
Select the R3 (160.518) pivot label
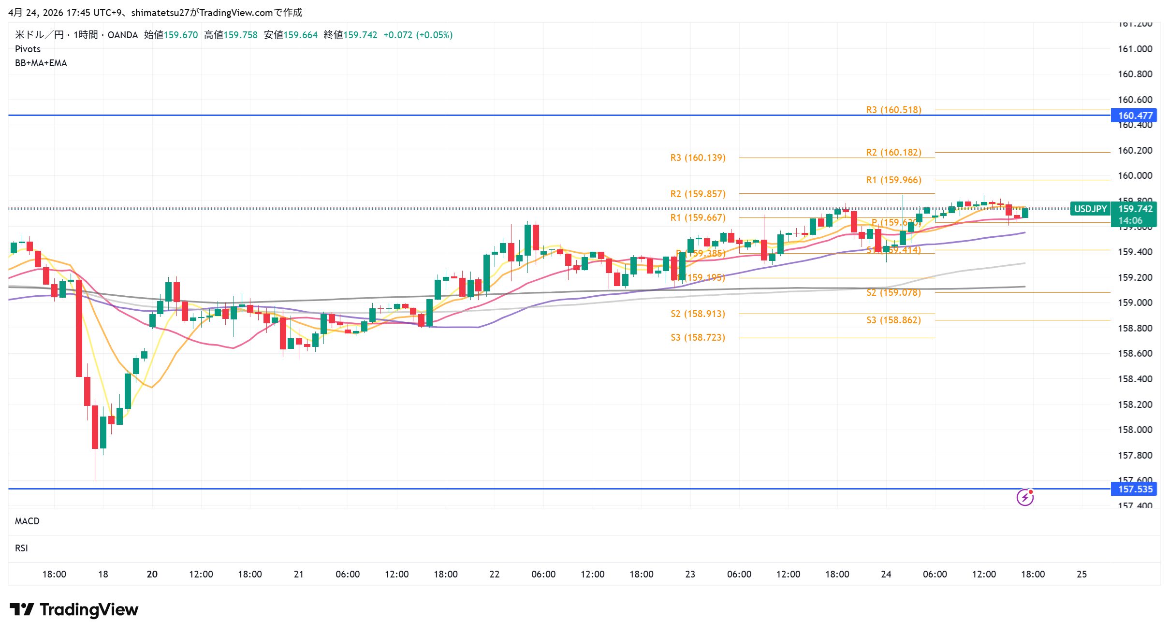(x=893, y=110)
